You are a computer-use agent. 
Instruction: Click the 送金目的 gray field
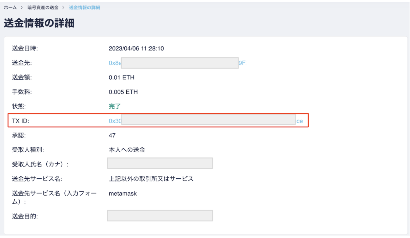pyautogui.click(x=160, y=216)
